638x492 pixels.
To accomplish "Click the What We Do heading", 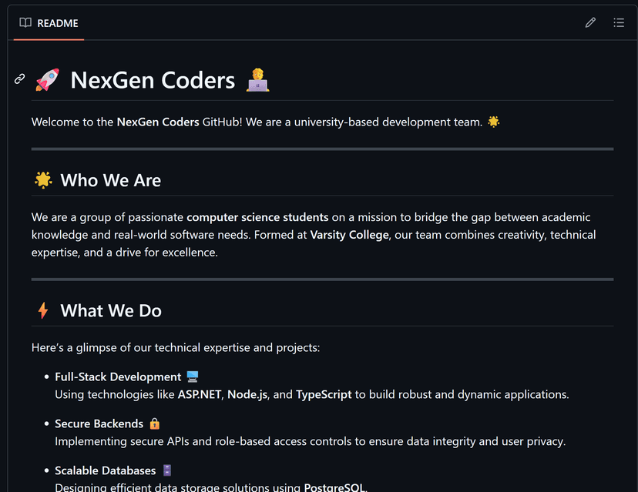I will [x=111, y=310].
